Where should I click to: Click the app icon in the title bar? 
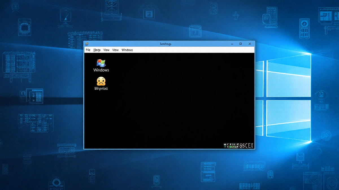pos(86,44)
